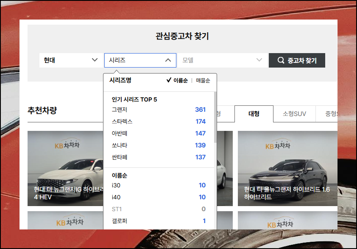Open the 현대 디 올뉴그랜저 하이브리드 1.6 card
This screenshot has height=249, width=357.
pos(287,168)
